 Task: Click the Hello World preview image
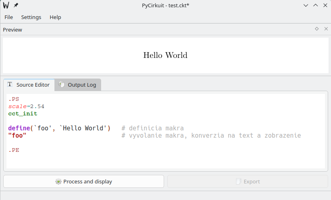pos(165,55)
